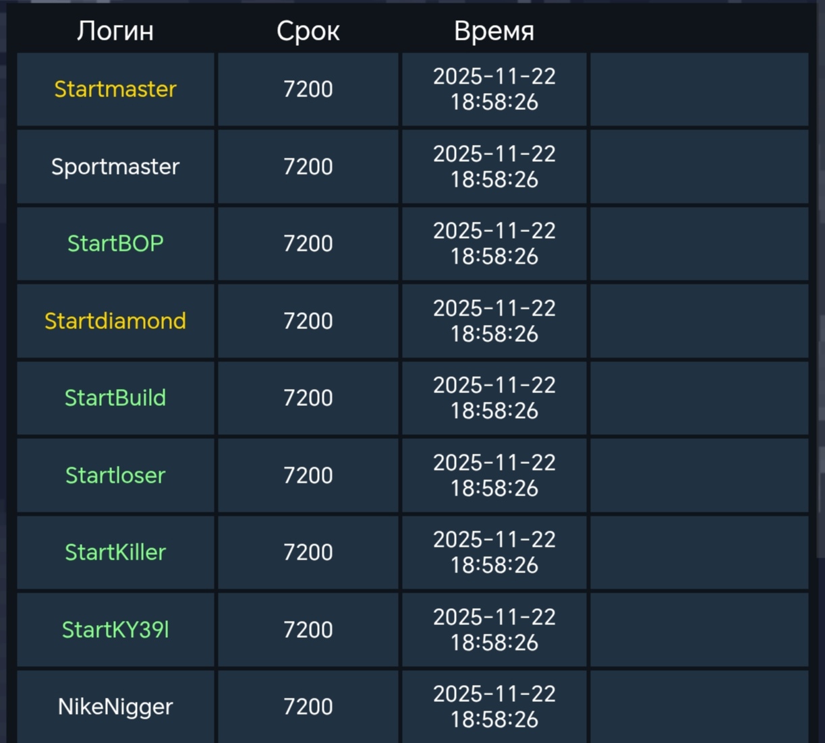Click the Срок column header
The height and width of the screenshot is (743, 825).
coord(308,31)
